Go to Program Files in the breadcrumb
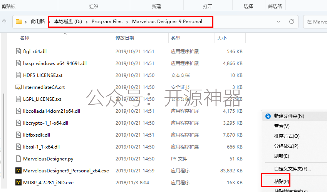 pos(107,22)
